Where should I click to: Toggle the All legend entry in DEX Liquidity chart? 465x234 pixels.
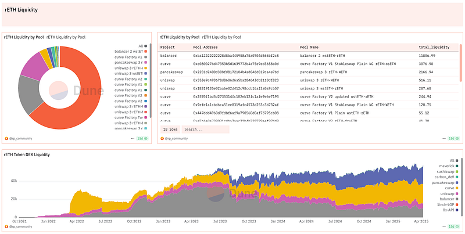point(454,160)
